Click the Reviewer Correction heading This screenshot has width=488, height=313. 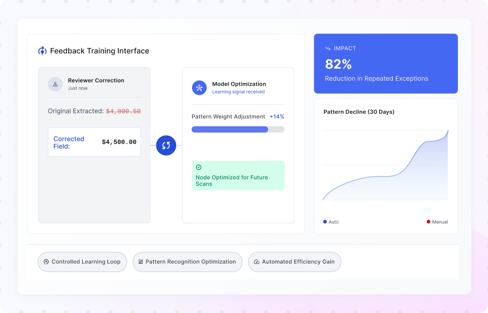coord(96,81)
